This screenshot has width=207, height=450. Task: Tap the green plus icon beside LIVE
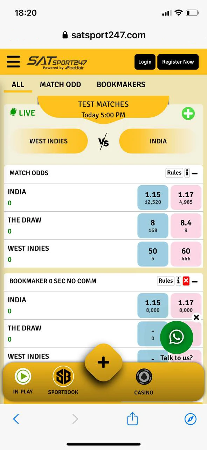pyautogui.click(x=188, y=113)
